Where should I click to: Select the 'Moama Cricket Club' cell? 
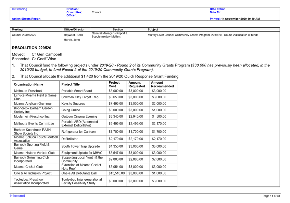pos(36,167)
